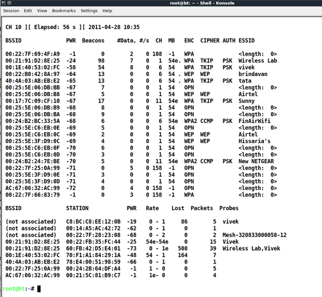Screen dimensions: 322x297
Task: Click the terminal cursor after root@bt prompt
Action: tap(39, 289)
